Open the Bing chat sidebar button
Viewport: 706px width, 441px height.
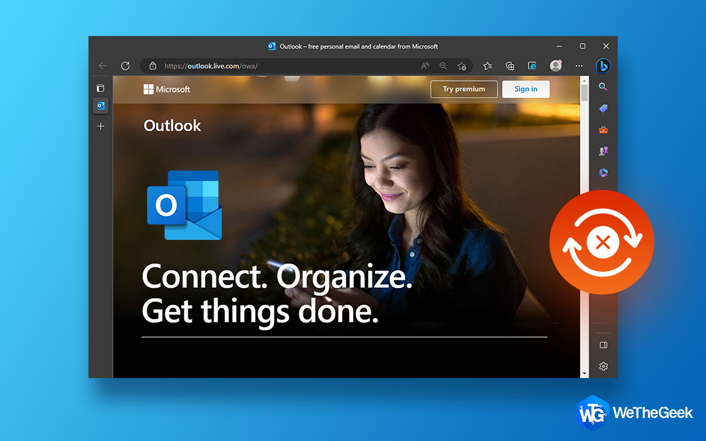603,66
